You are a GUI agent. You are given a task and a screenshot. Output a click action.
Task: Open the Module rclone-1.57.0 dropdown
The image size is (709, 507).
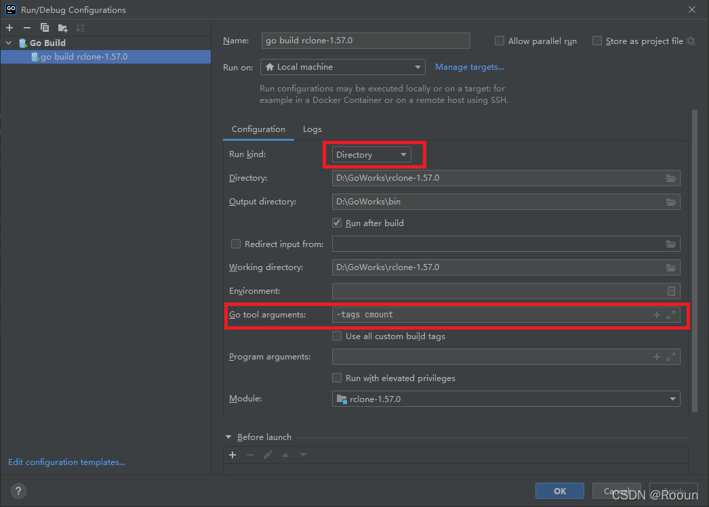click(x=506, y=399)
